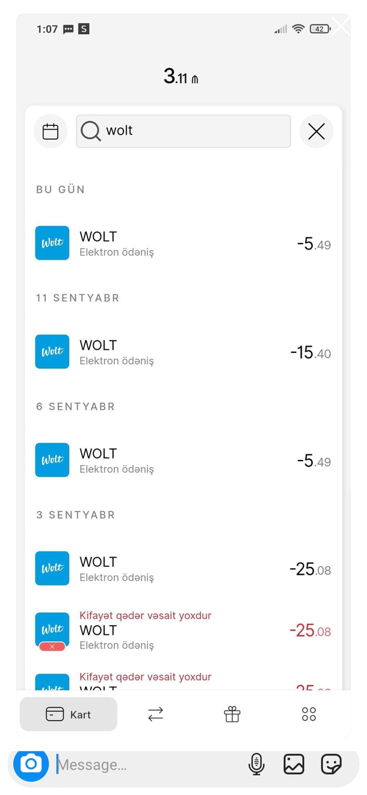
Task: Clear search with the X button
Action: [316, 131]
